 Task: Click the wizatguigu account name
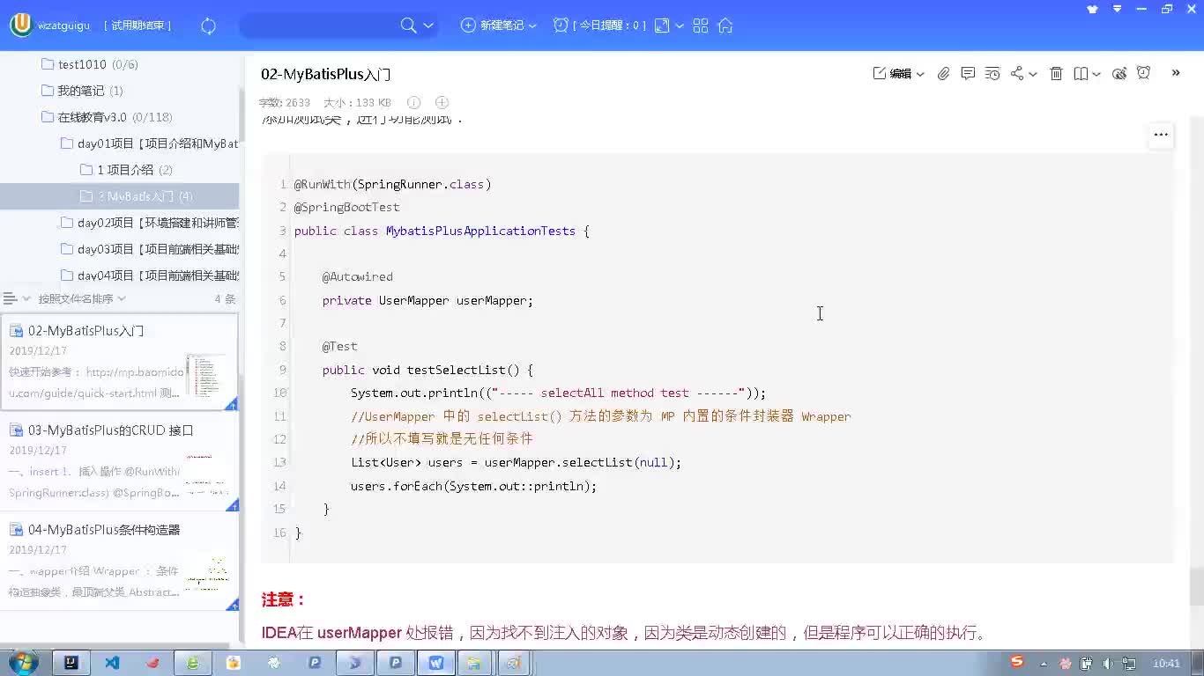(x=63, y=26)
